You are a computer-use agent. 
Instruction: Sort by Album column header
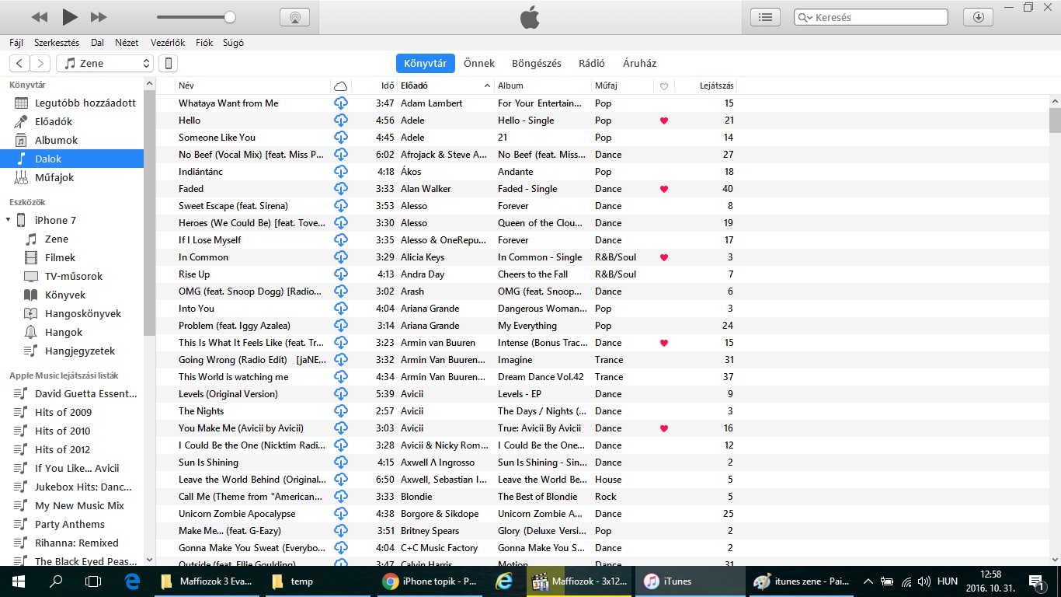(x=543, y=86)
